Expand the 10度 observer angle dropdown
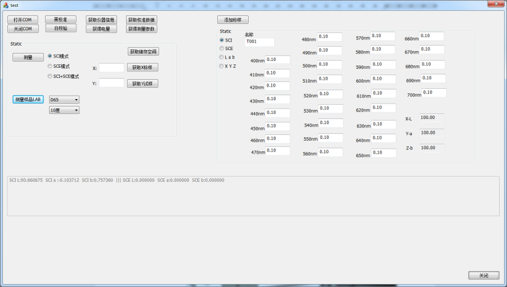 click(64, 110)
